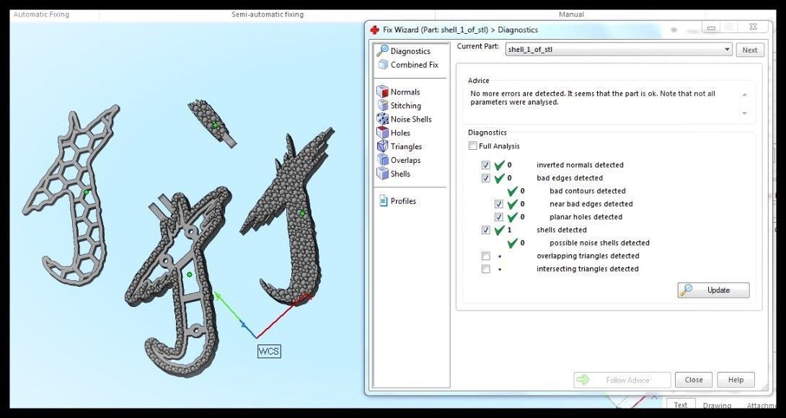Click 'bad contours detected' text

pyautogui.click(x=588, y=191)
